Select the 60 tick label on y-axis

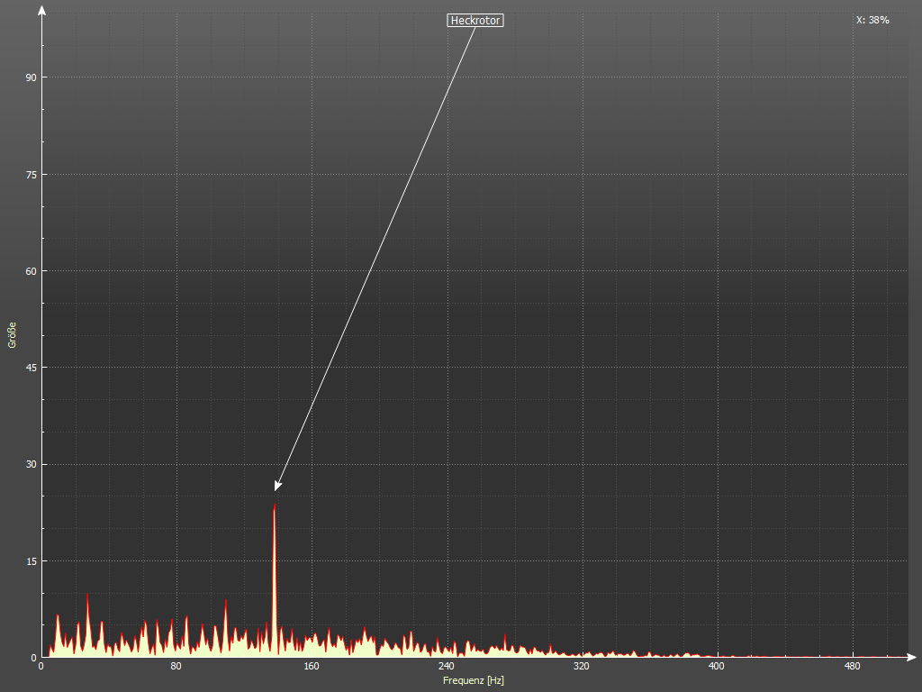pos(31,271)
